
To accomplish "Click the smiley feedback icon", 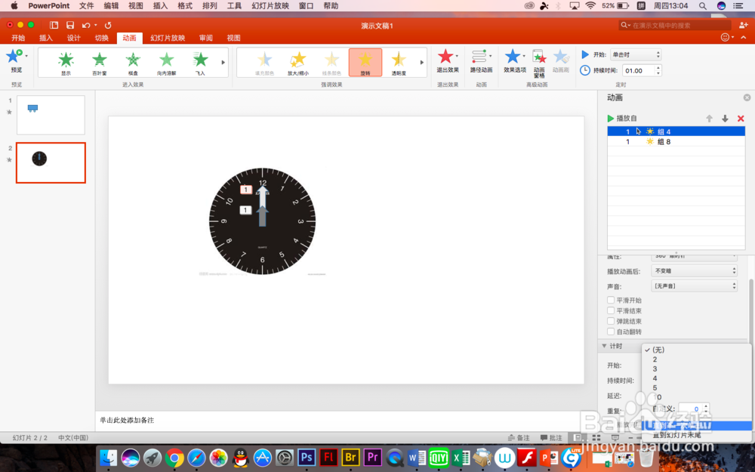I will point(725,38).
